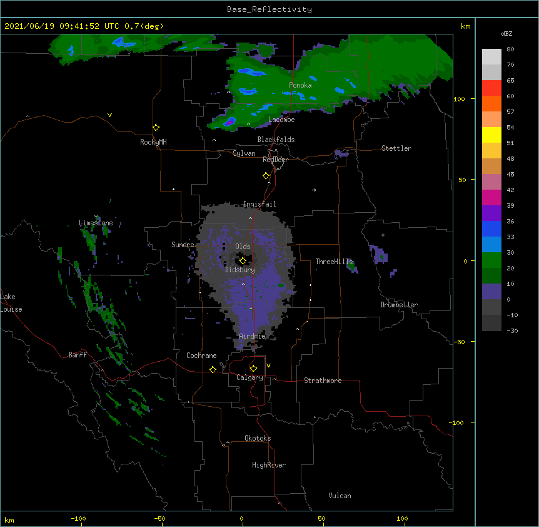
Task: Click the km unit label in the top-right corner
Action: (465, 26)
